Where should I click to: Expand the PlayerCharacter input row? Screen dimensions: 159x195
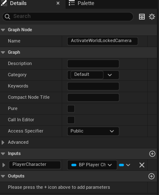4,165
